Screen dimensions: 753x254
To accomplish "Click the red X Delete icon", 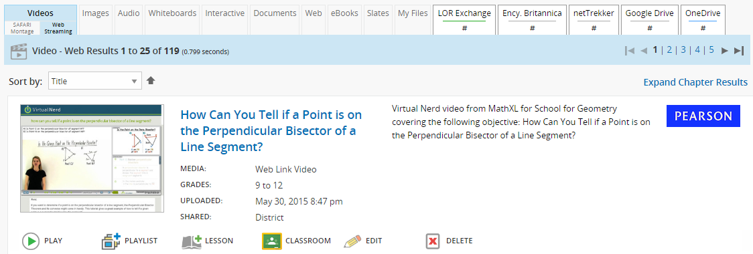I will (433, 241).
